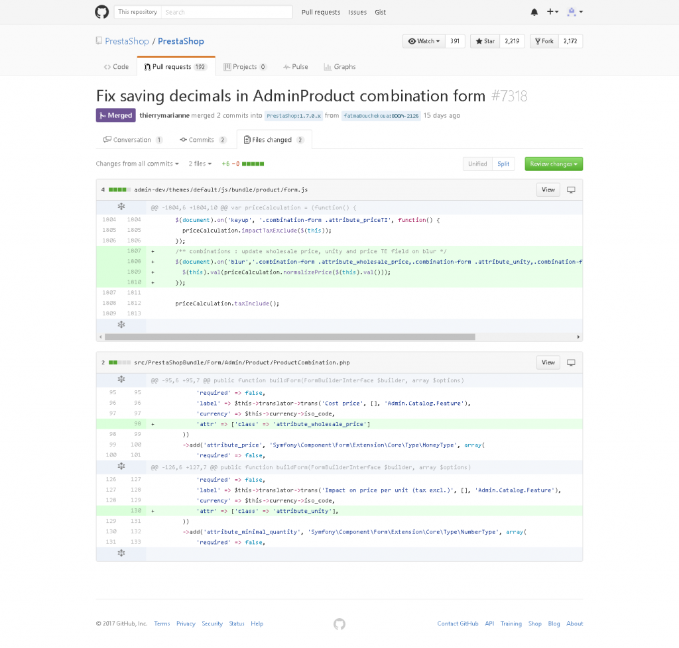Viewport: 679px width, 648px height.
Task: Click the GitHub octocat logo
Action: click(x=101, y=12)
